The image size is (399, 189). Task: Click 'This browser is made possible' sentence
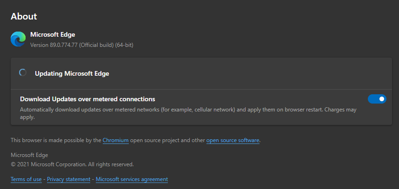pyautogui.click(x=135, y=140)
